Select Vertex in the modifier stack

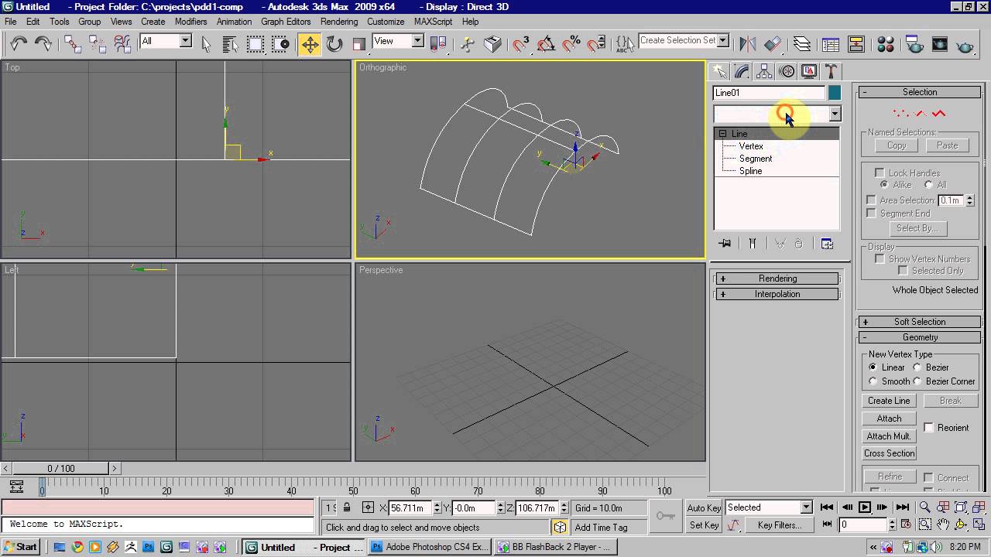tap(751, 146)
